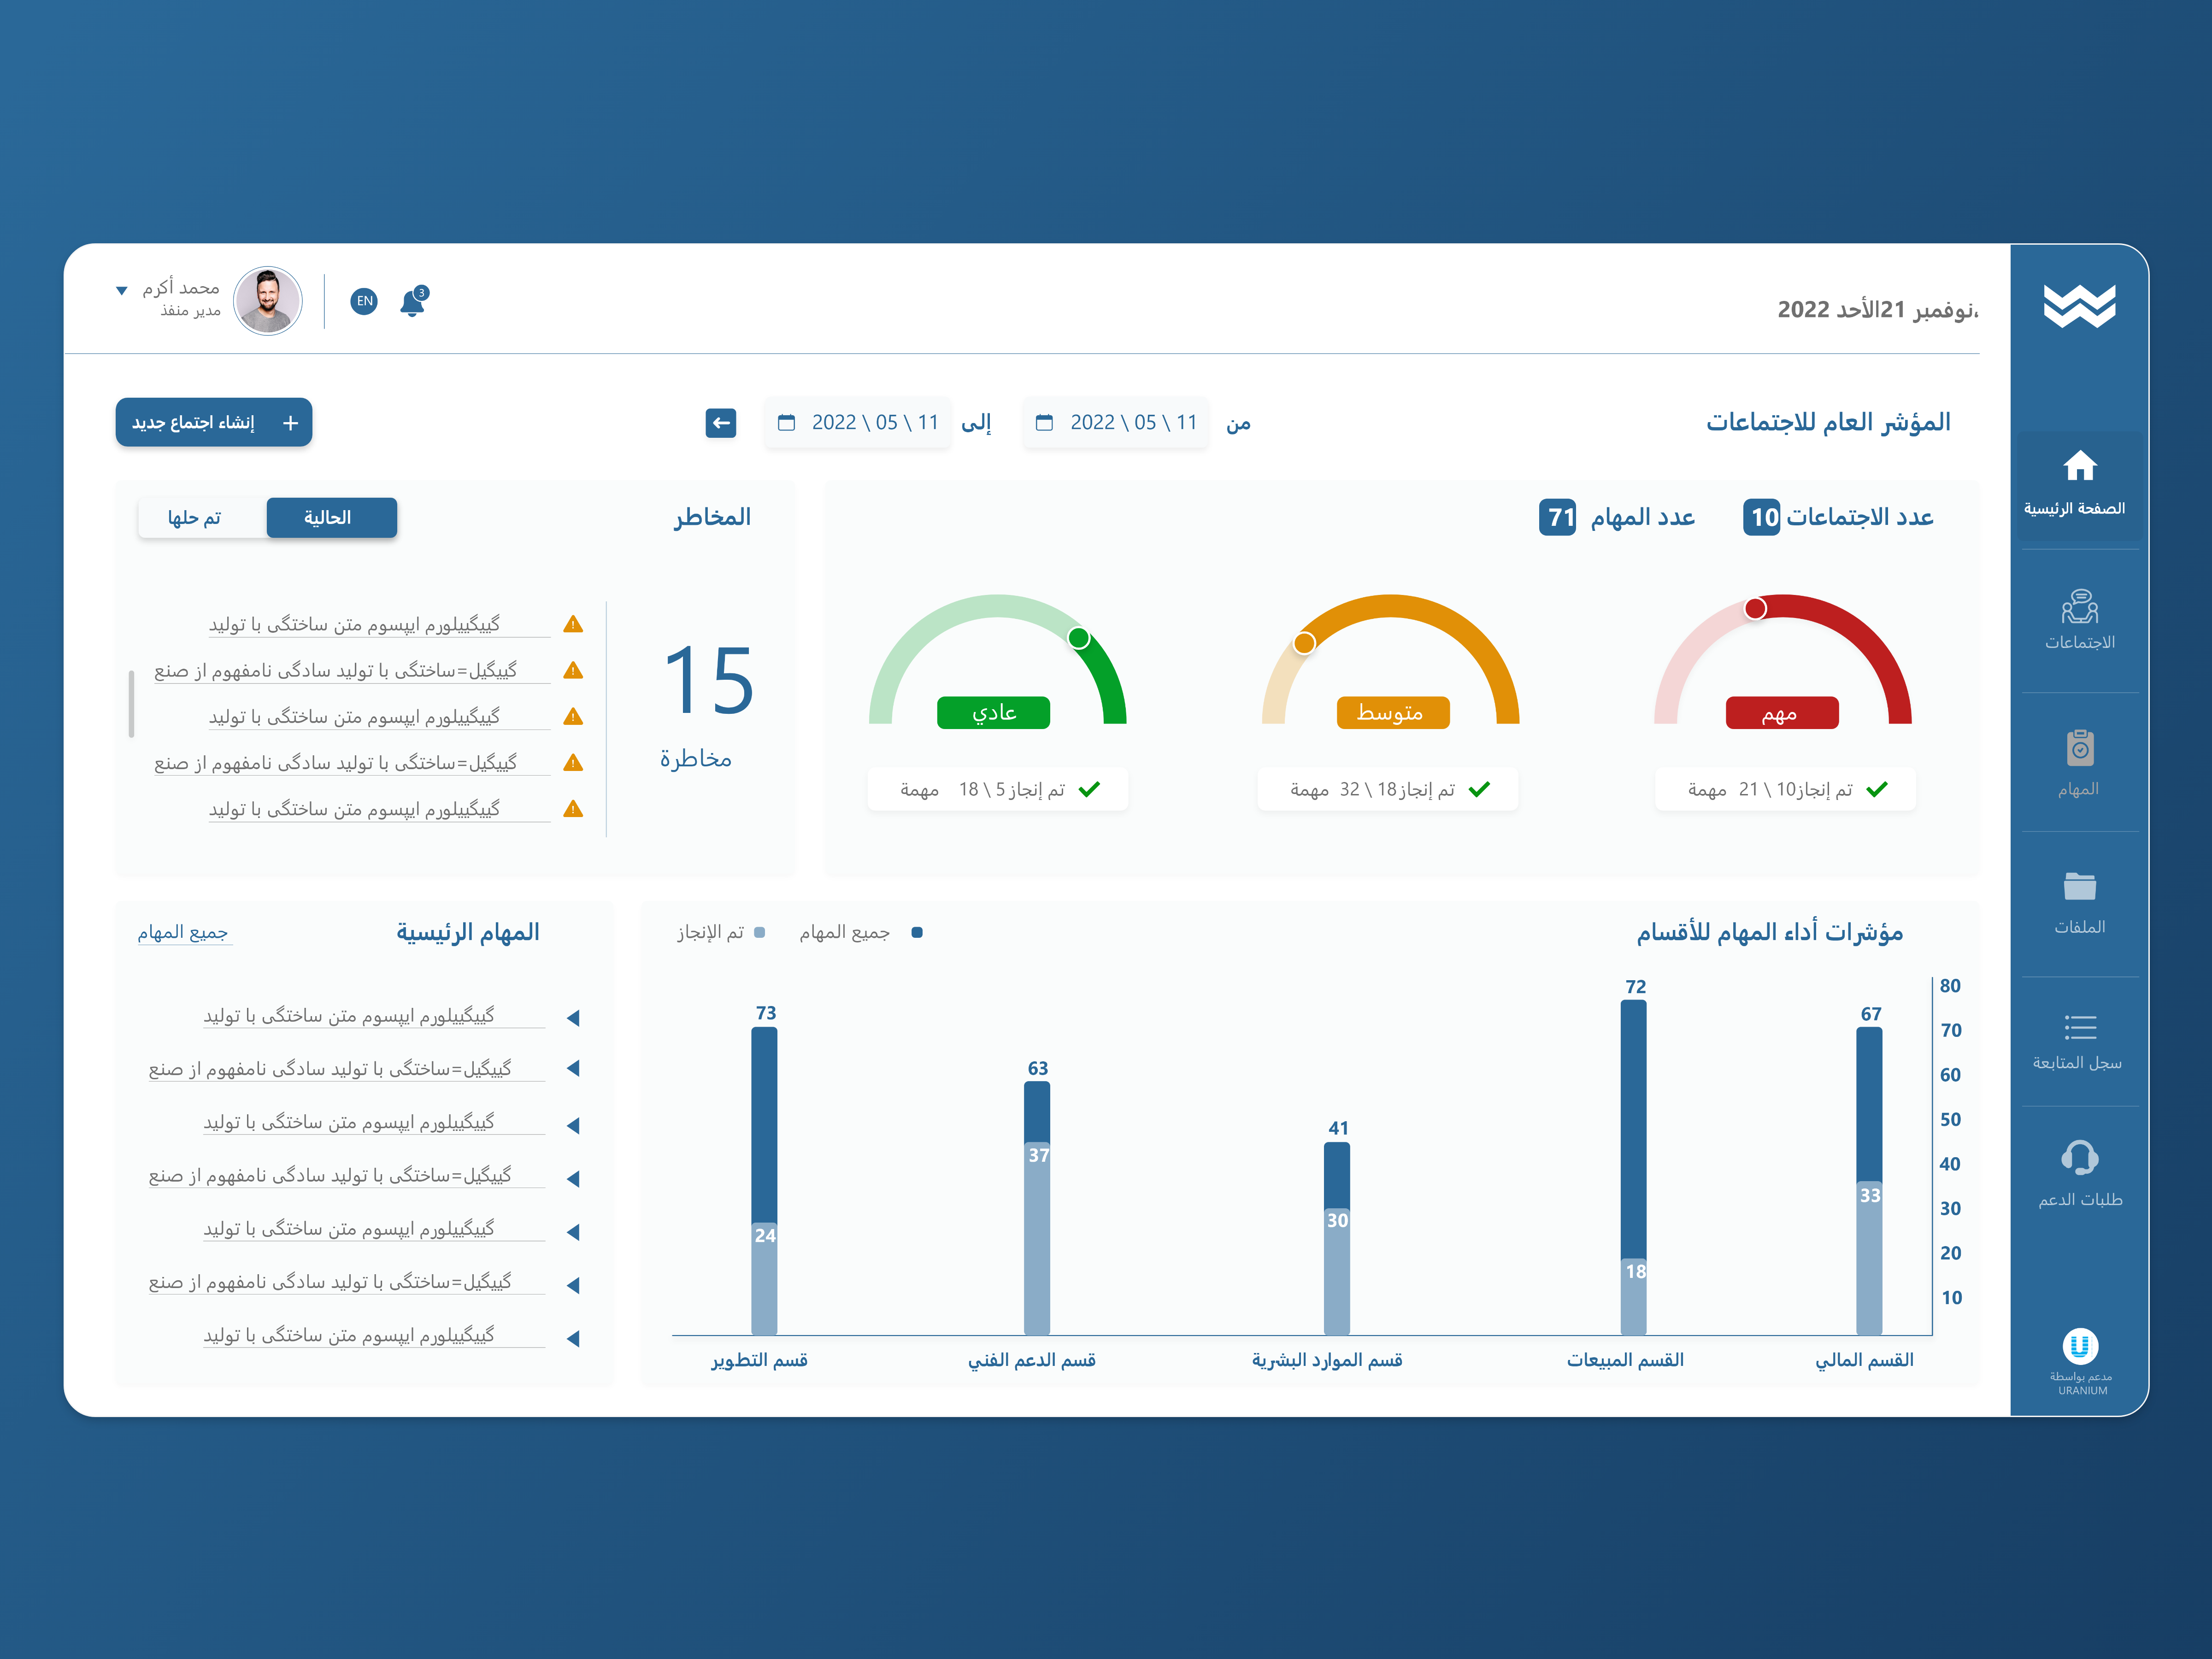Switch language using the EN toggle

[x=364, y=300]
